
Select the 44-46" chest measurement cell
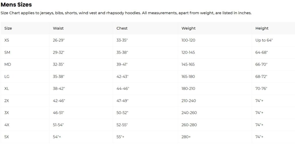[123, 88]
